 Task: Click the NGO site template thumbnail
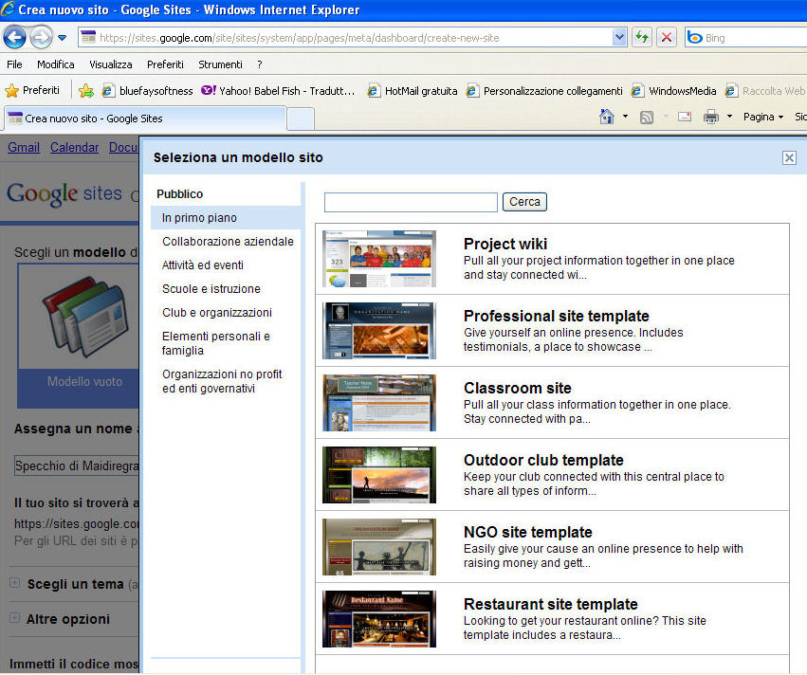coord(378,547)
